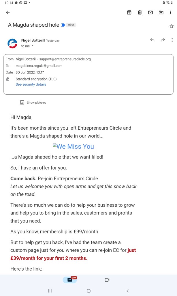Show pictures in this email
The image size is (177, 296).
[x=33, y=102]
